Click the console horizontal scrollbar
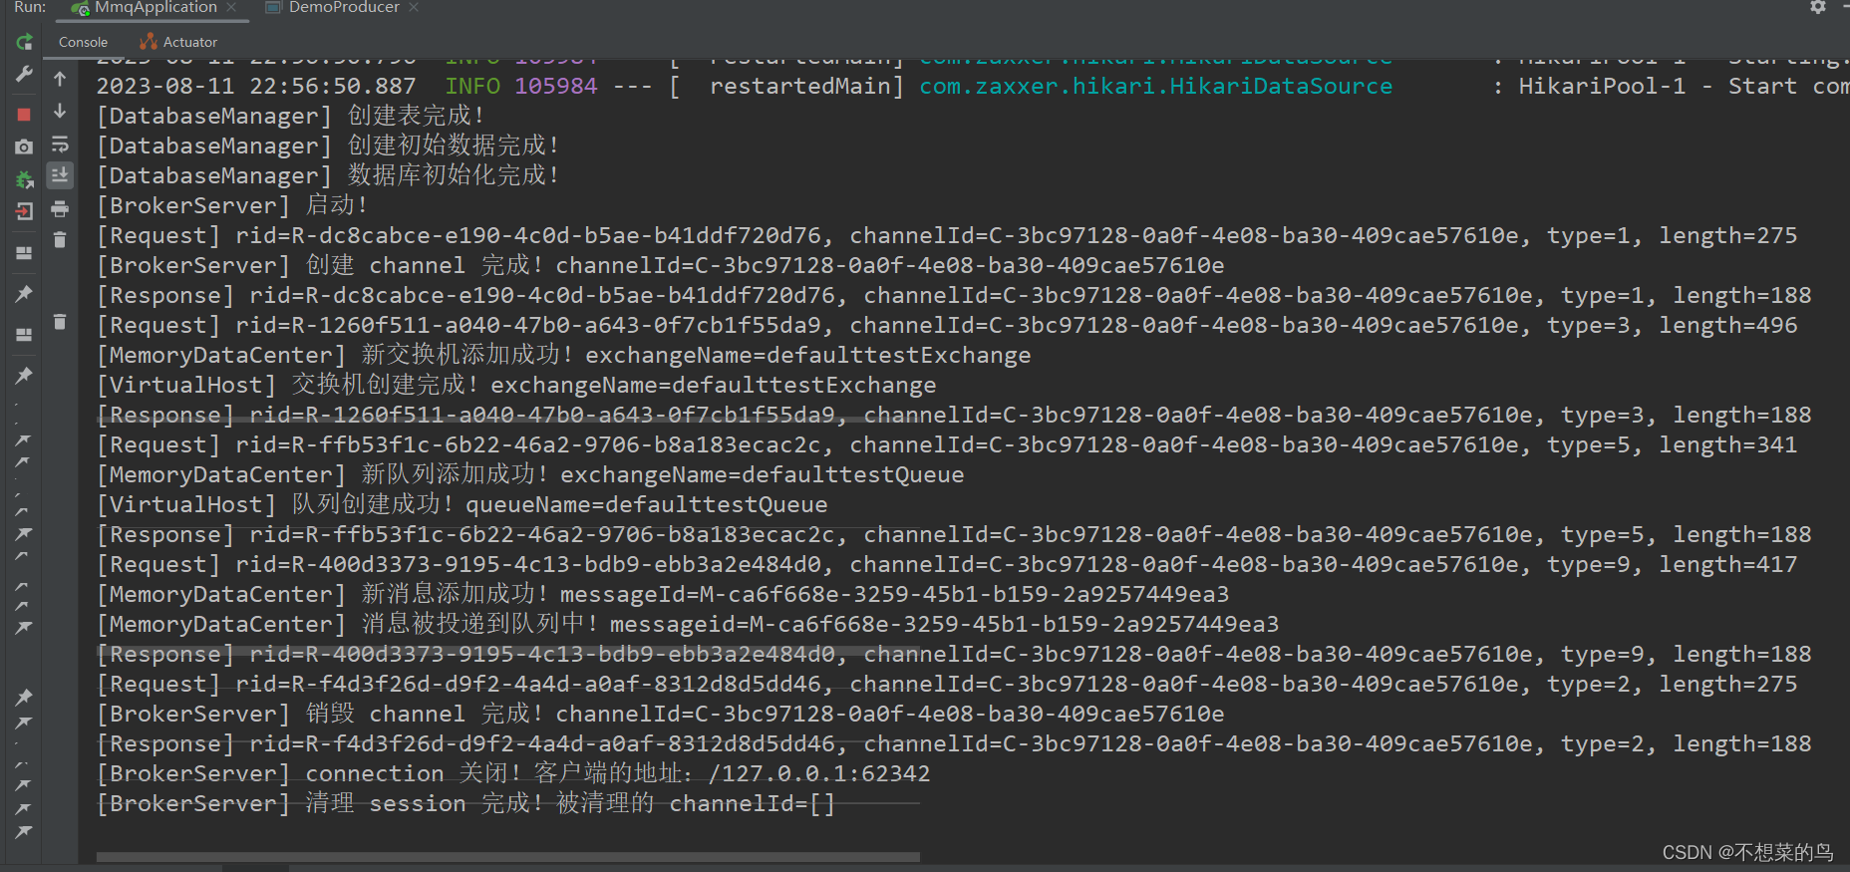 pos(508,857)
